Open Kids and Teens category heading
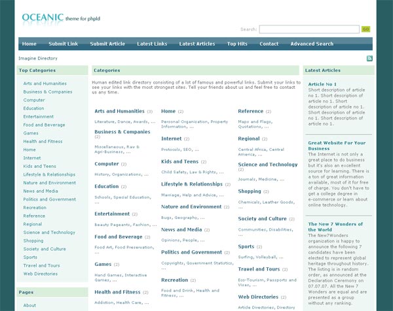Viewport: 393px width, 311px height. [x=179, y=161]
